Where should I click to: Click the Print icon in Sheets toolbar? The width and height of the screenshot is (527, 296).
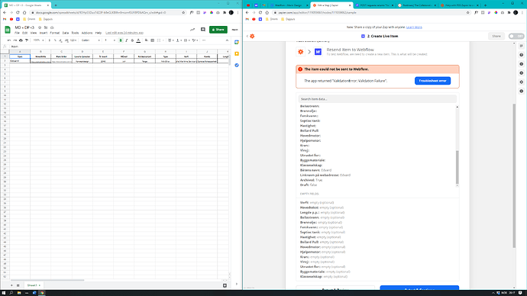(x=21, y=40)
